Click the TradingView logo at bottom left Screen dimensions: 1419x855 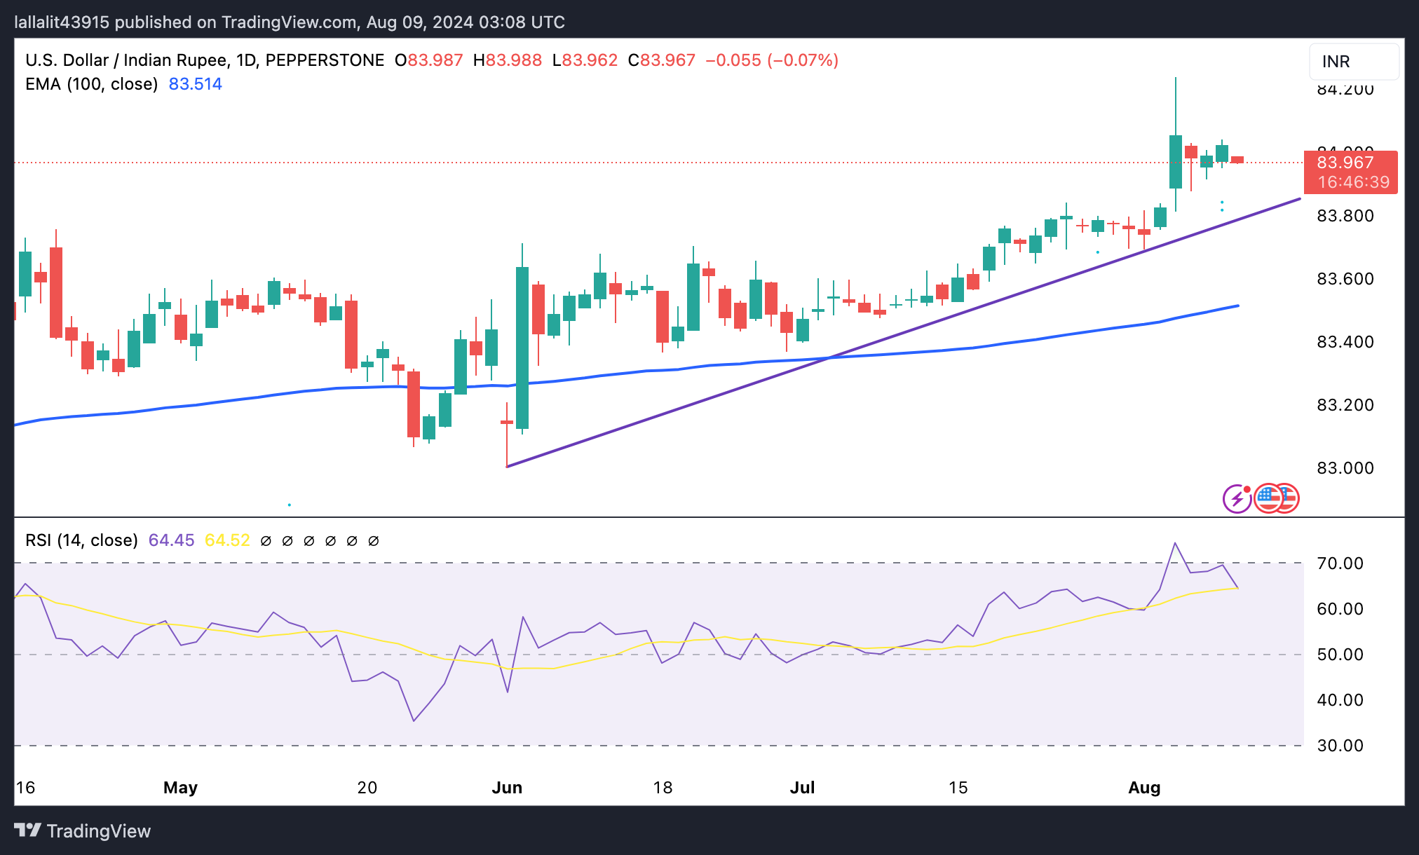tap(83, 831)
